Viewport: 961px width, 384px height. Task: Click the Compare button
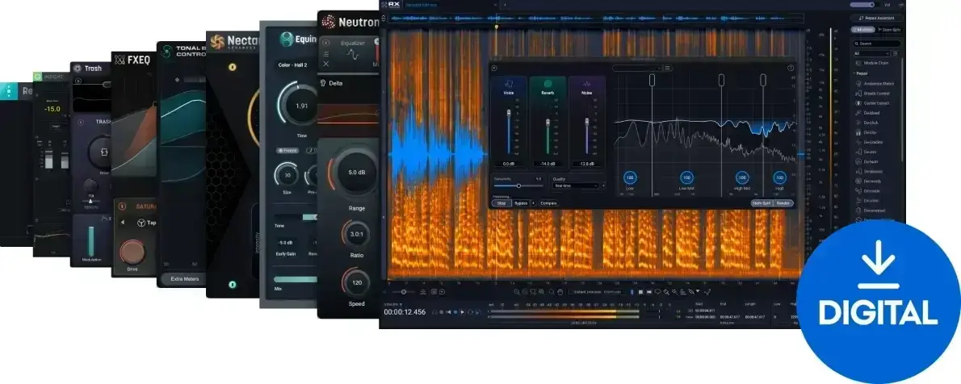(x=548, y=203)
